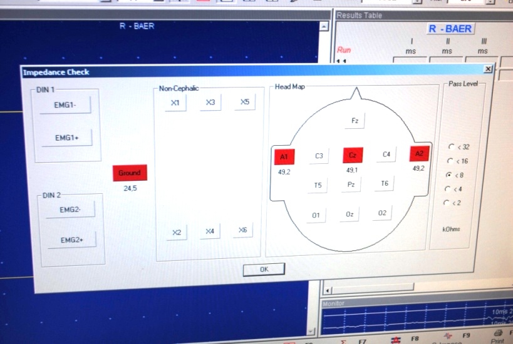Click the X3 non-cephalic electrode
The width and height of the screenshot is (513, 344).
[x=210, y=103]
